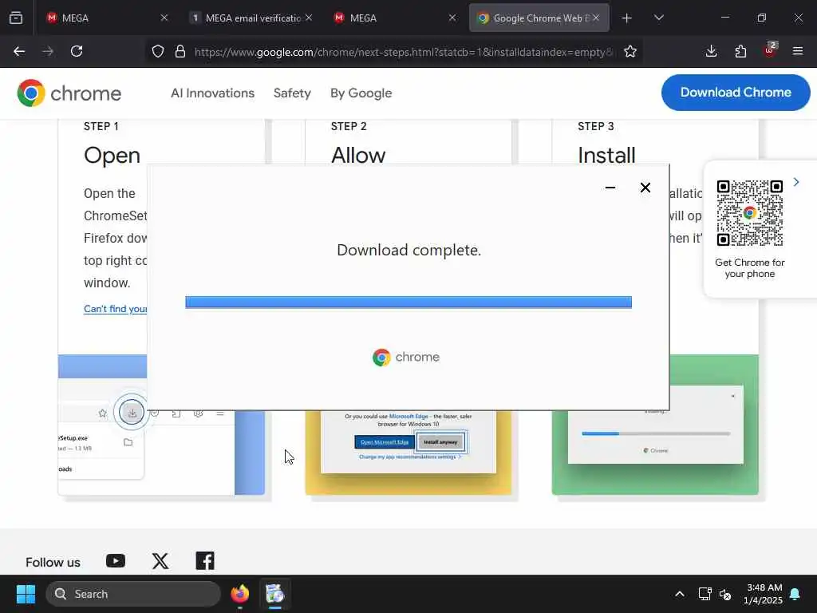The width and height of the screenshot is (817, 613).
Task: Open the uBlock extension icon with badge
Action: click(770, 50)
